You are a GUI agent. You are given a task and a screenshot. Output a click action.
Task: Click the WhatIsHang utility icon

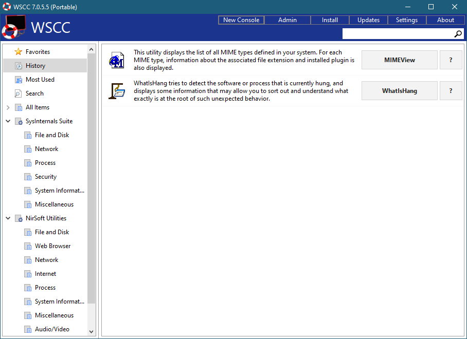[x=116, y=91]
